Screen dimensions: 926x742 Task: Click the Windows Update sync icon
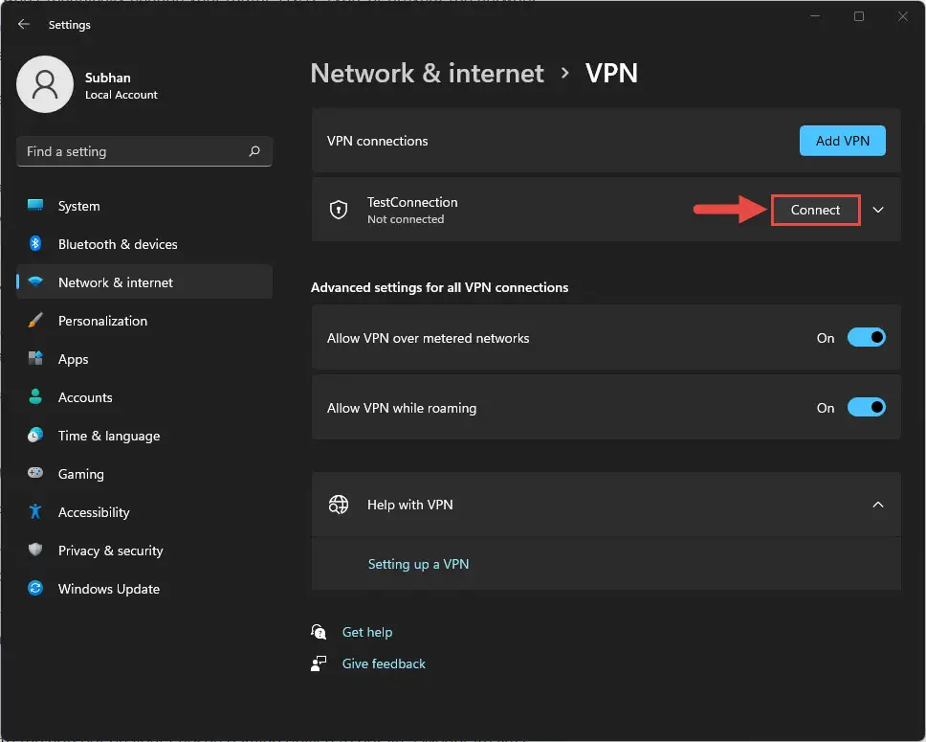click(35, 588)
